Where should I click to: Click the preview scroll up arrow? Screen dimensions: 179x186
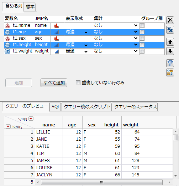tap(175, 131)
